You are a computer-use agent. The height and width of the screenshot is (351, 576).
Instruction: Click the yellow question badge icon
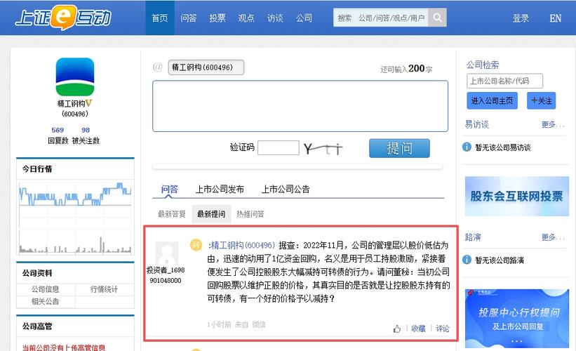pyautogui.click(x=196, y=245)
